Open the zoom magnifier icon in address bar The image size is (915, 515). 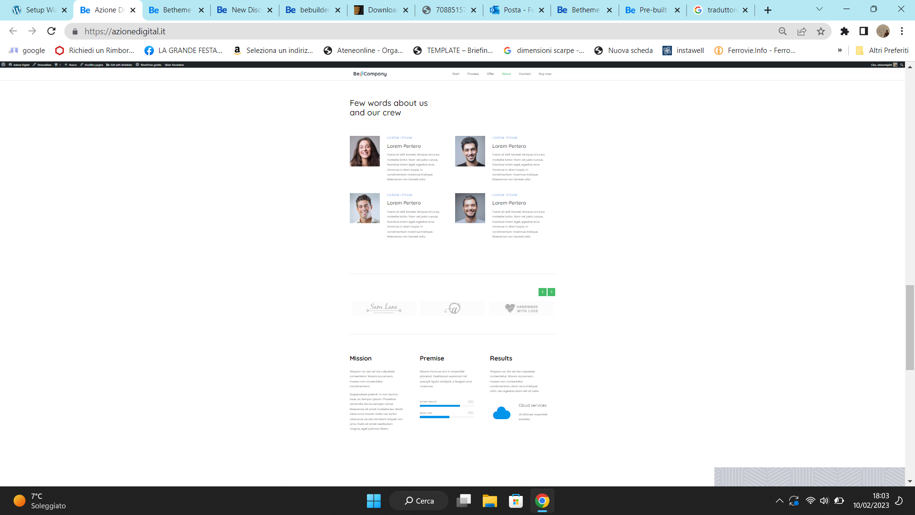tap(783, 31)
